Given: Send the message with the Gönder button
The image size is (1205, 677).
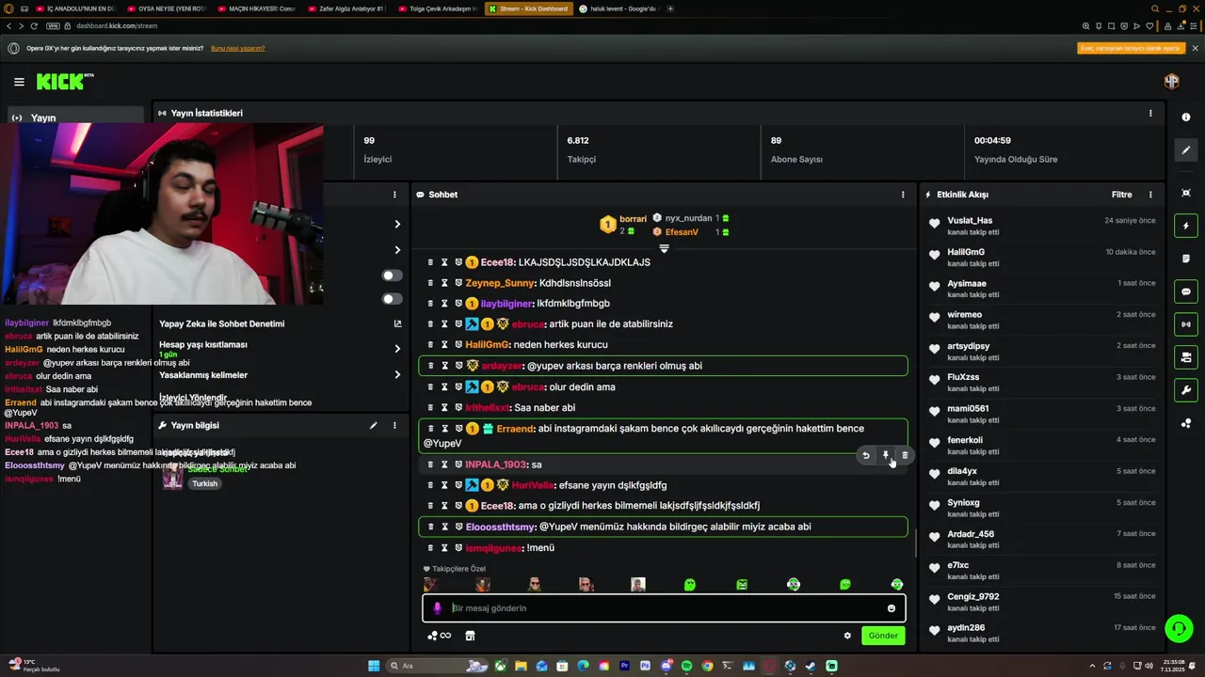Looking at the screenshot, I should 883,636.
